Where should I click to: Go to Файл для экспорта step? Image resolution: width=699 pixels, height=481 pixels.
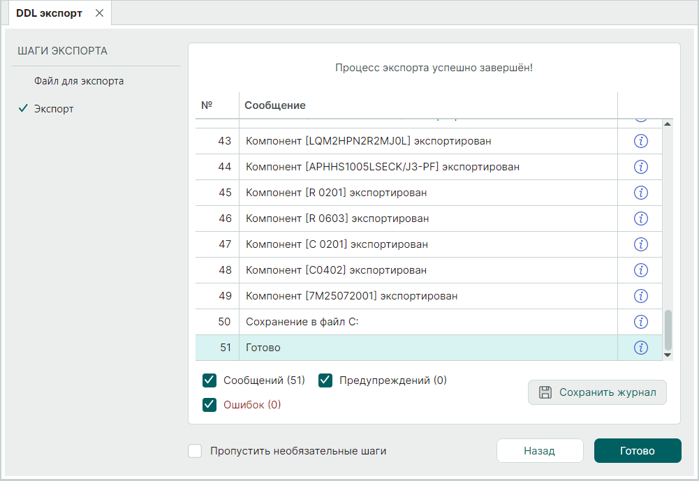pos(79,81)
